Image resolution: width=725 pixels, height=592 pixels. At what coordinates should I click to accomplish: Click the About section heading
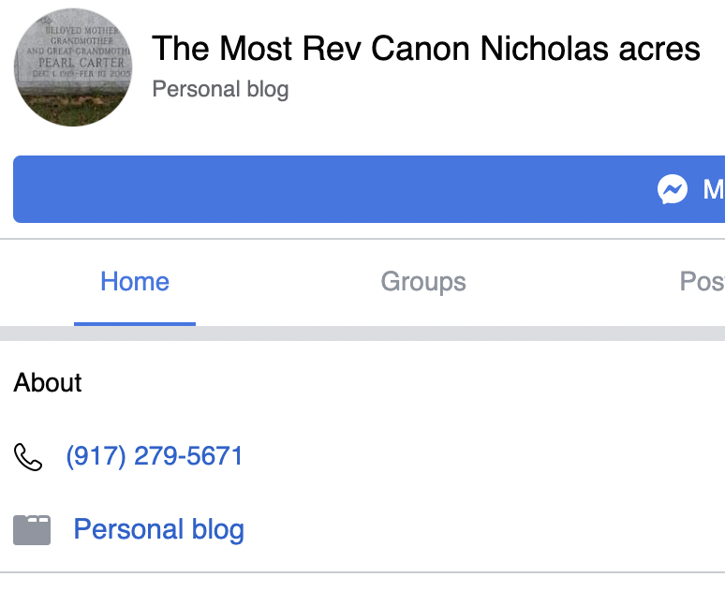tap(48, 383)
